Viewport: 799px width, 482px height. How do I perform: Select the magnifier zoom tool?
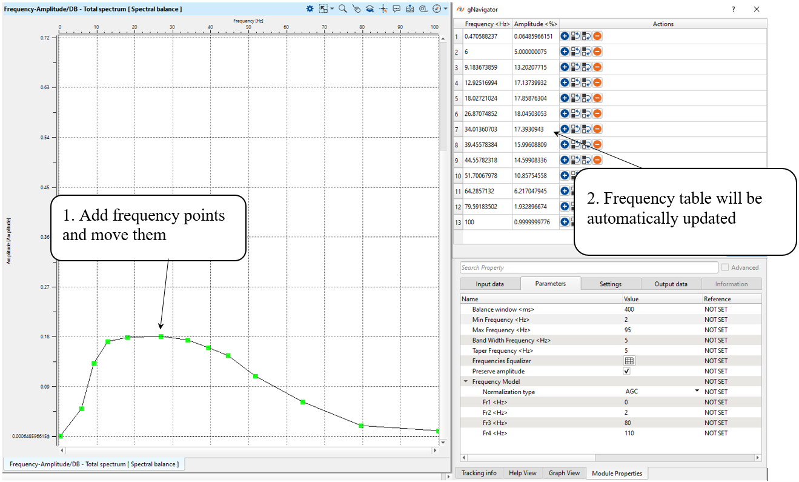[343, 9]
